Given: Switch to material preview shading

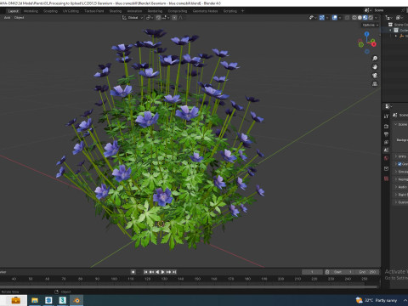Looking at the screenshot, I should [x=365, y=18].
